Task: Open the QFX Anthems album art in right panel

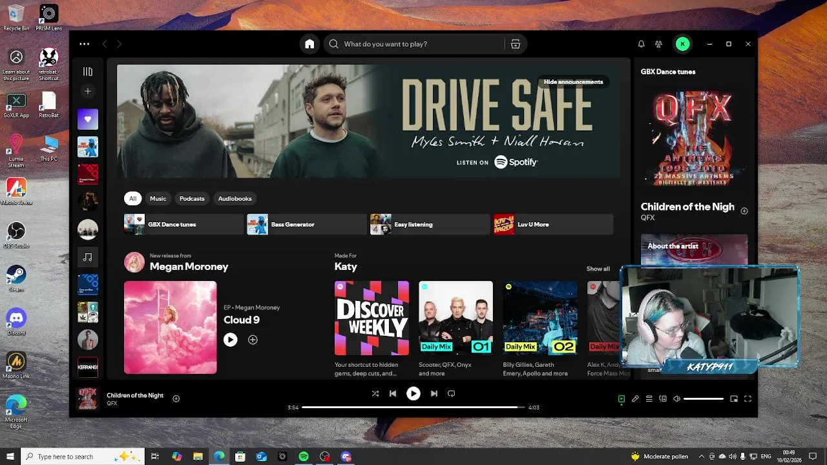Action: (694, 139)
